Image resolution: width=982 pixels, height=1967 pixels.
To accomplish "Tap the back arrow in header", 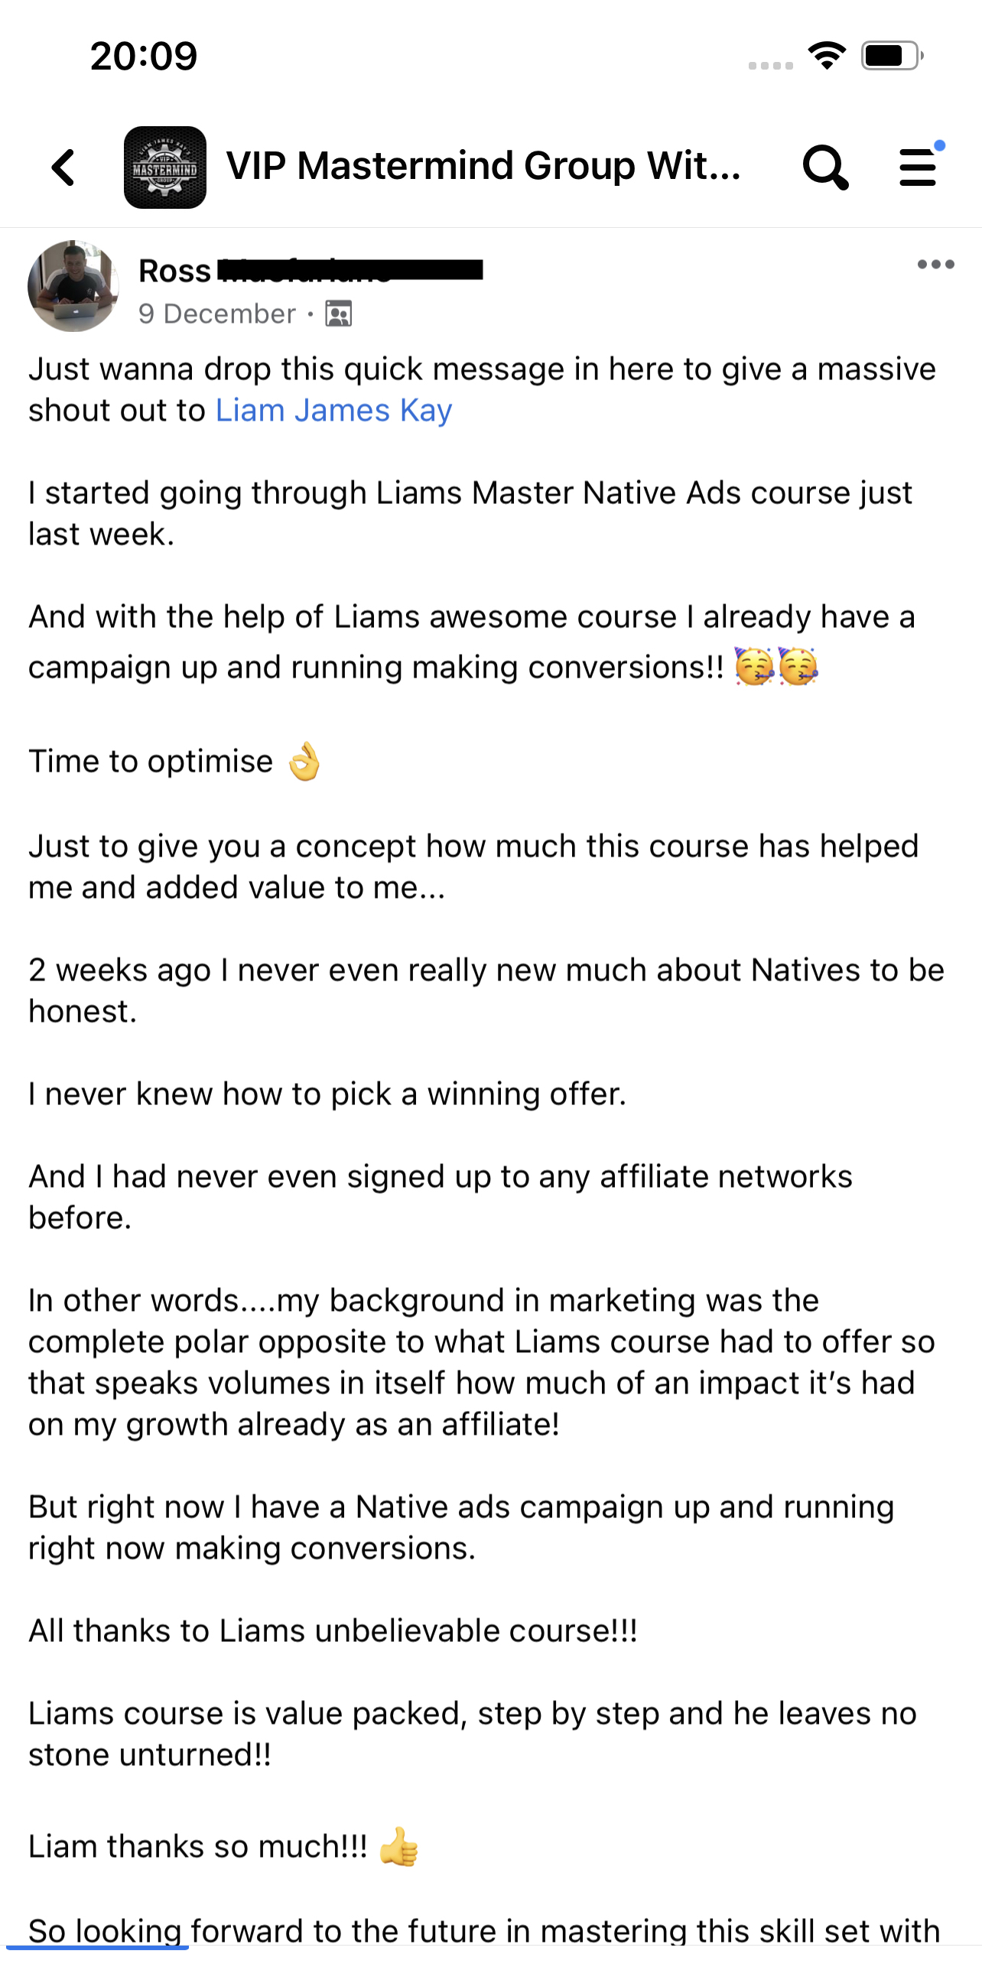I will (64, 167).
